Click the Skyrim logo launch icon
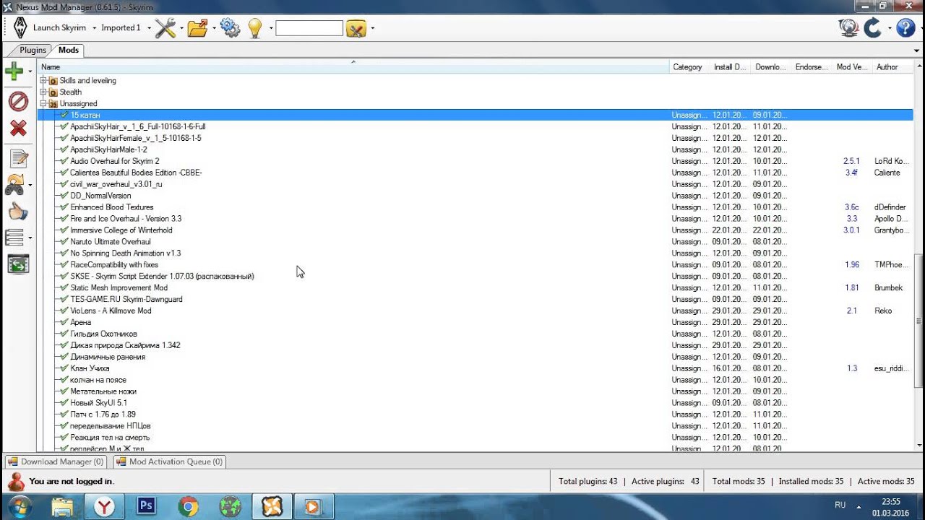The width and height of the screenshot is (925, 520). 20,28
